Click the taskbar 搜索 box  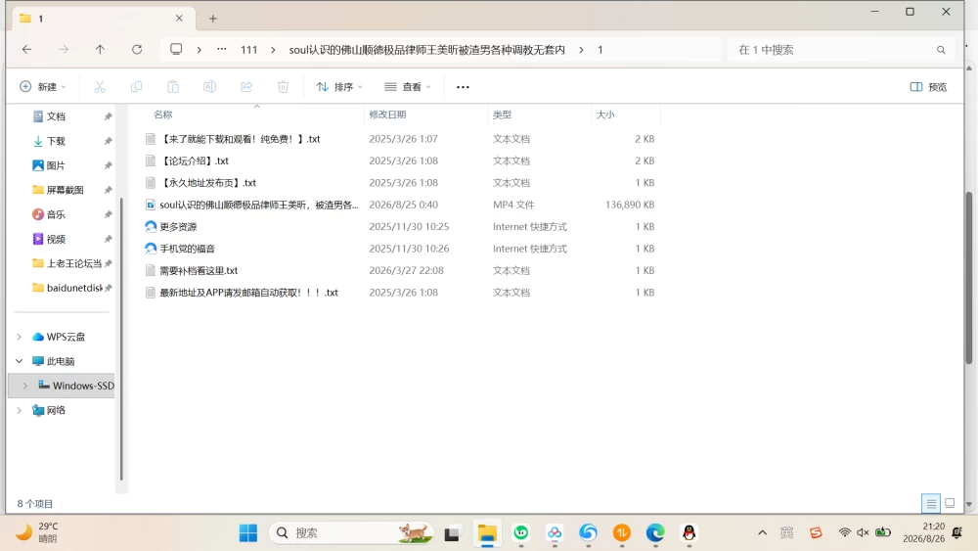point(351,533)
